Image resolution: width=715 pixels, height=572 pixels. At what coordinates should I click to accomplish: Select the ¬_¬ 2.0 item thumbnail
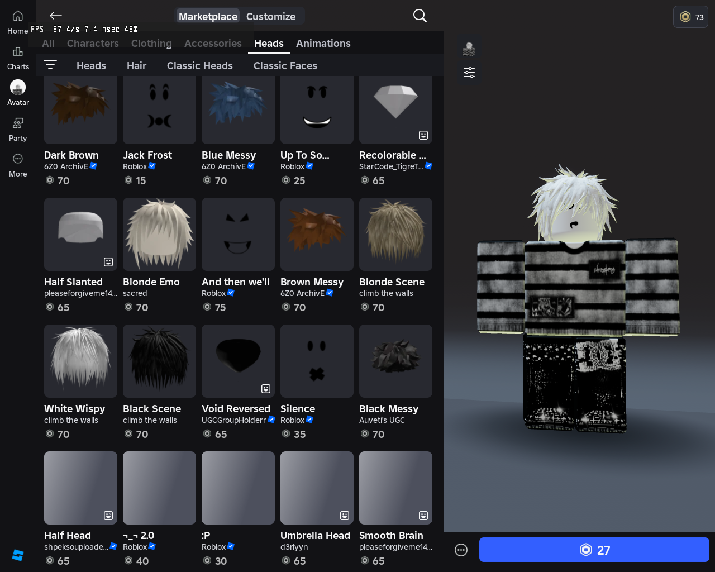tap(159, 488)
